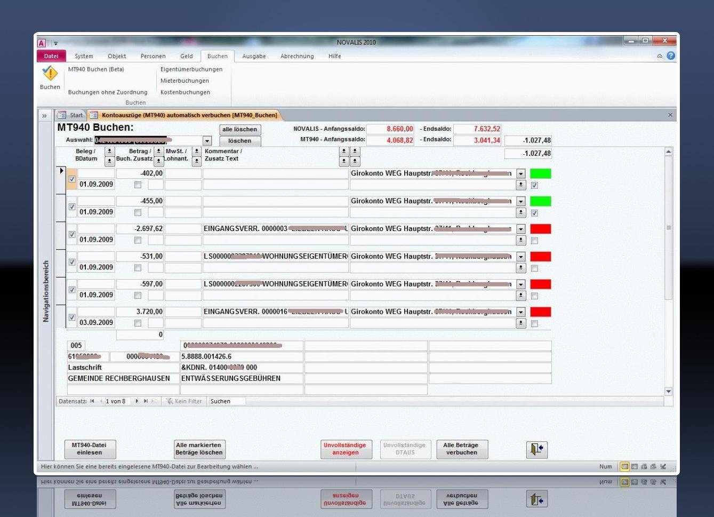This screenshot has height=517, width=714.
Task: Click green status indicator in -402,00 row
Action: [541, 173]
